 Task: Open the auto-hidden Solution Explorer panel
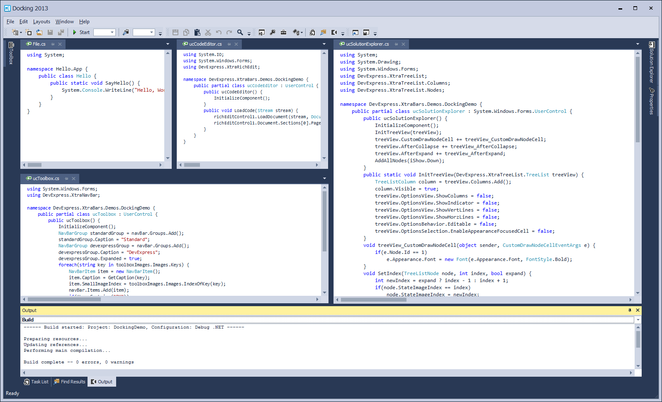point(652,62)
